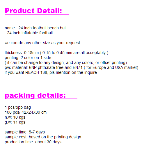Viewport: 160px width, 150px height.
Task: Click the 24 inch football beach ball name line
Action: pyautogui.click(x=35, y=28)
